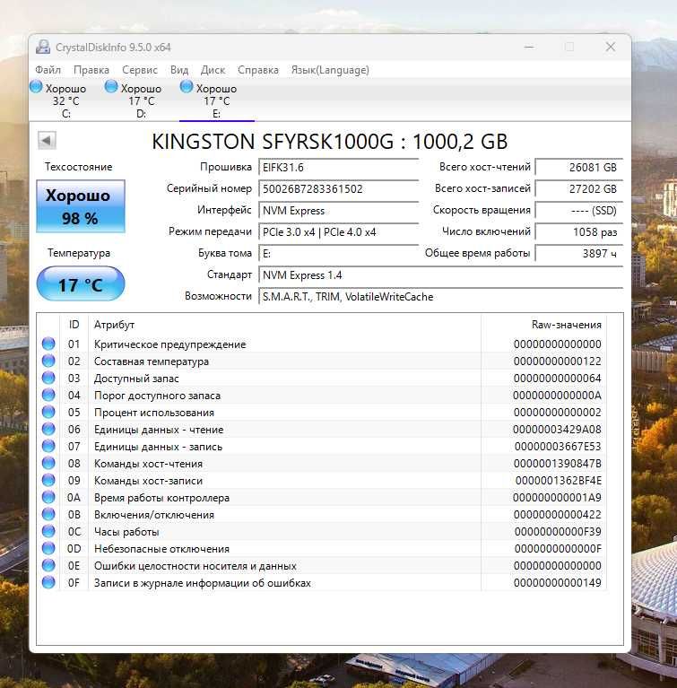Select raw value 00000000001A9

(557, 498)
